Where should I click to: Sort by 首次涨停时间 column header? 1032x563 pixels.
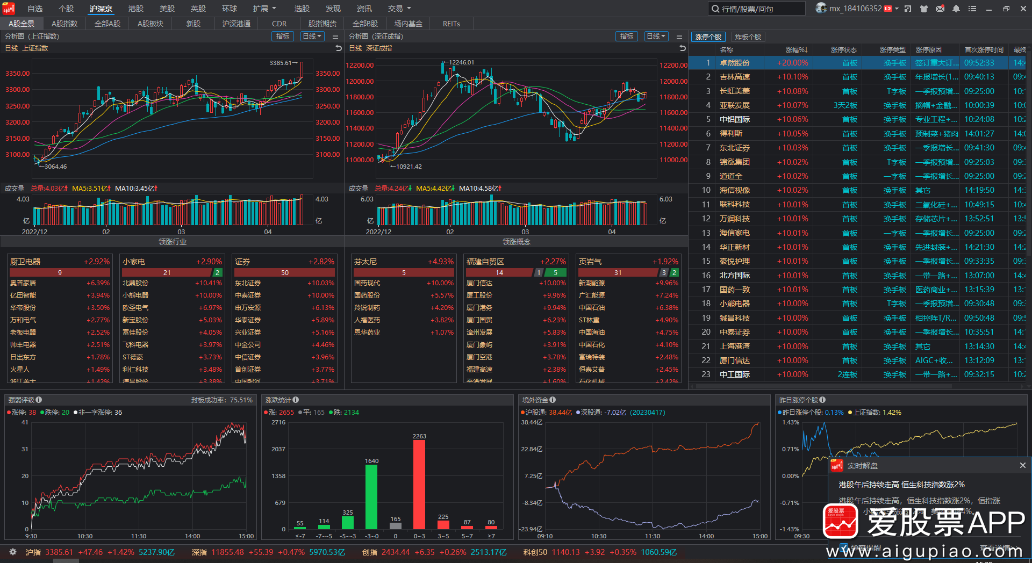click(984, 49)
